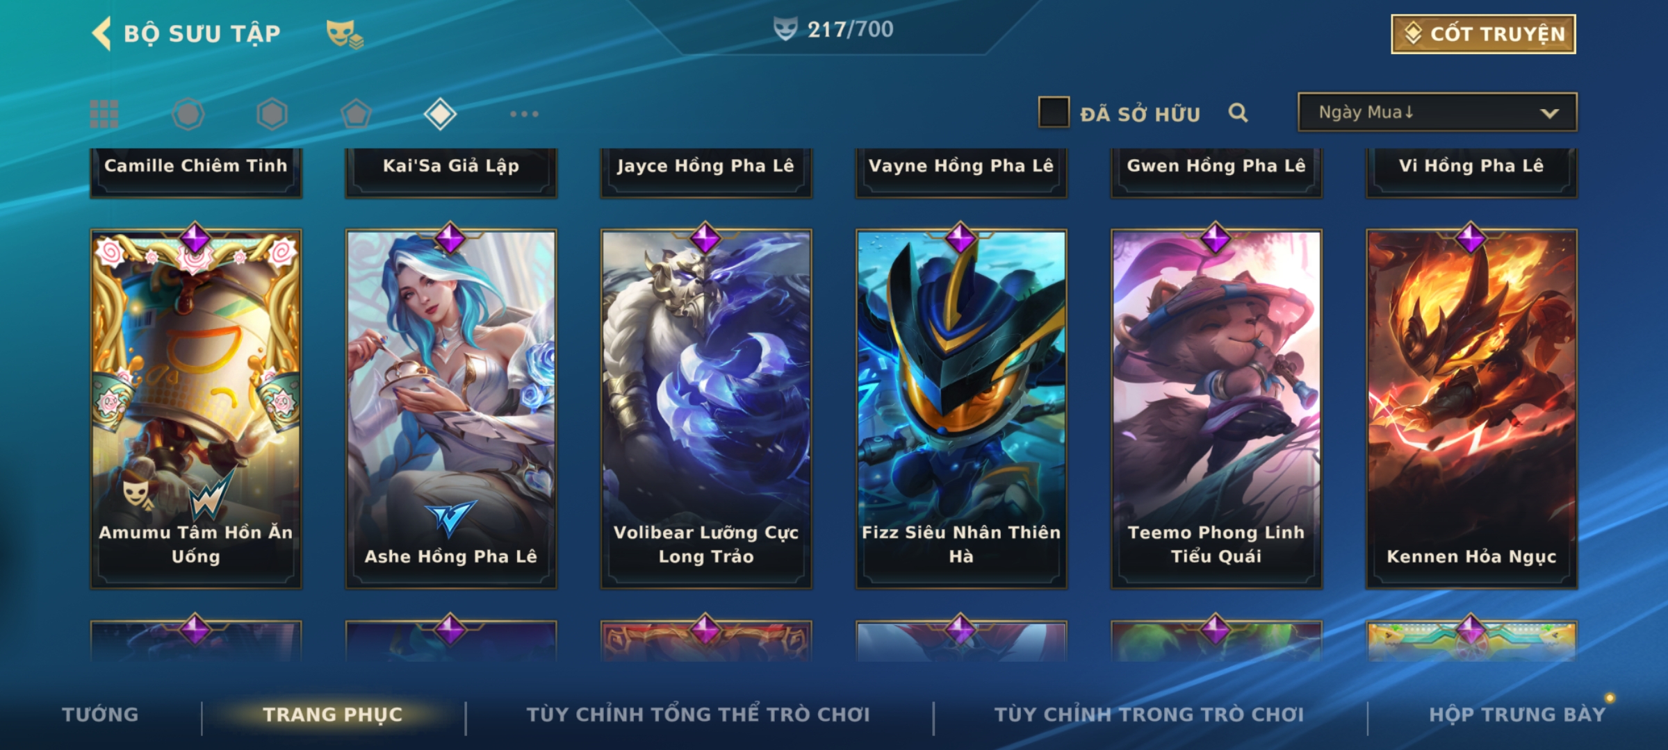Select the all-skins grid filter icon

[x=104, y=114]
